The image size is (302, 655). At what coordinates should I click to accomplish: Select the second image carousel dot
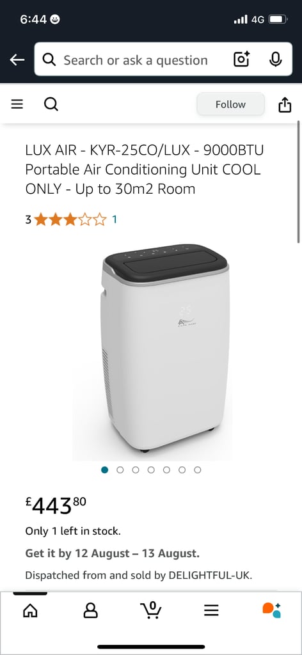pyautogui.click(x=120, y=470)
